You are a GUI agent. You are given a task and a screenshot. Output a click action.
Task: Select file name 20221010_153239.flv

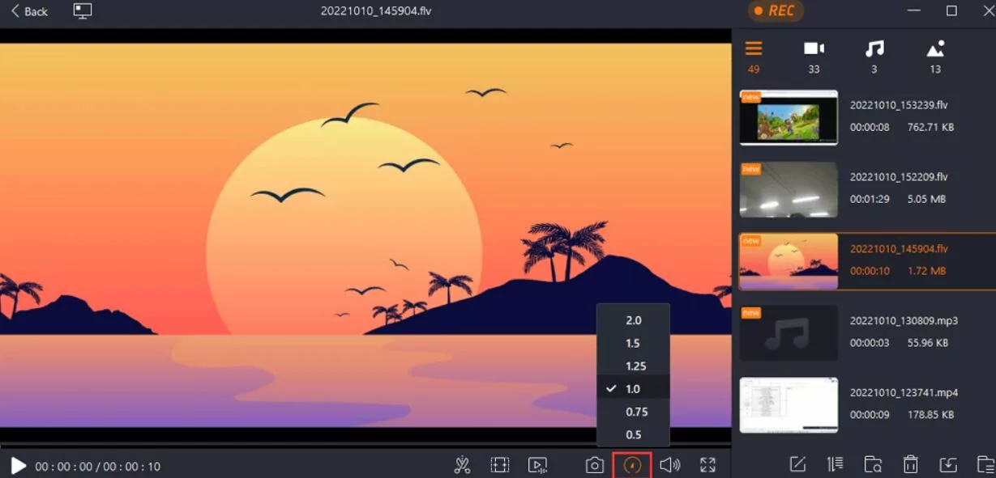coord(898,105)
